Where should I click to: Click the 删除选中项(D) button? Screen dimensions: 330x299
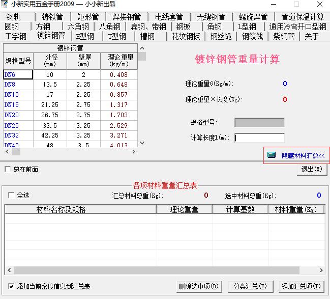pos(199,286)
